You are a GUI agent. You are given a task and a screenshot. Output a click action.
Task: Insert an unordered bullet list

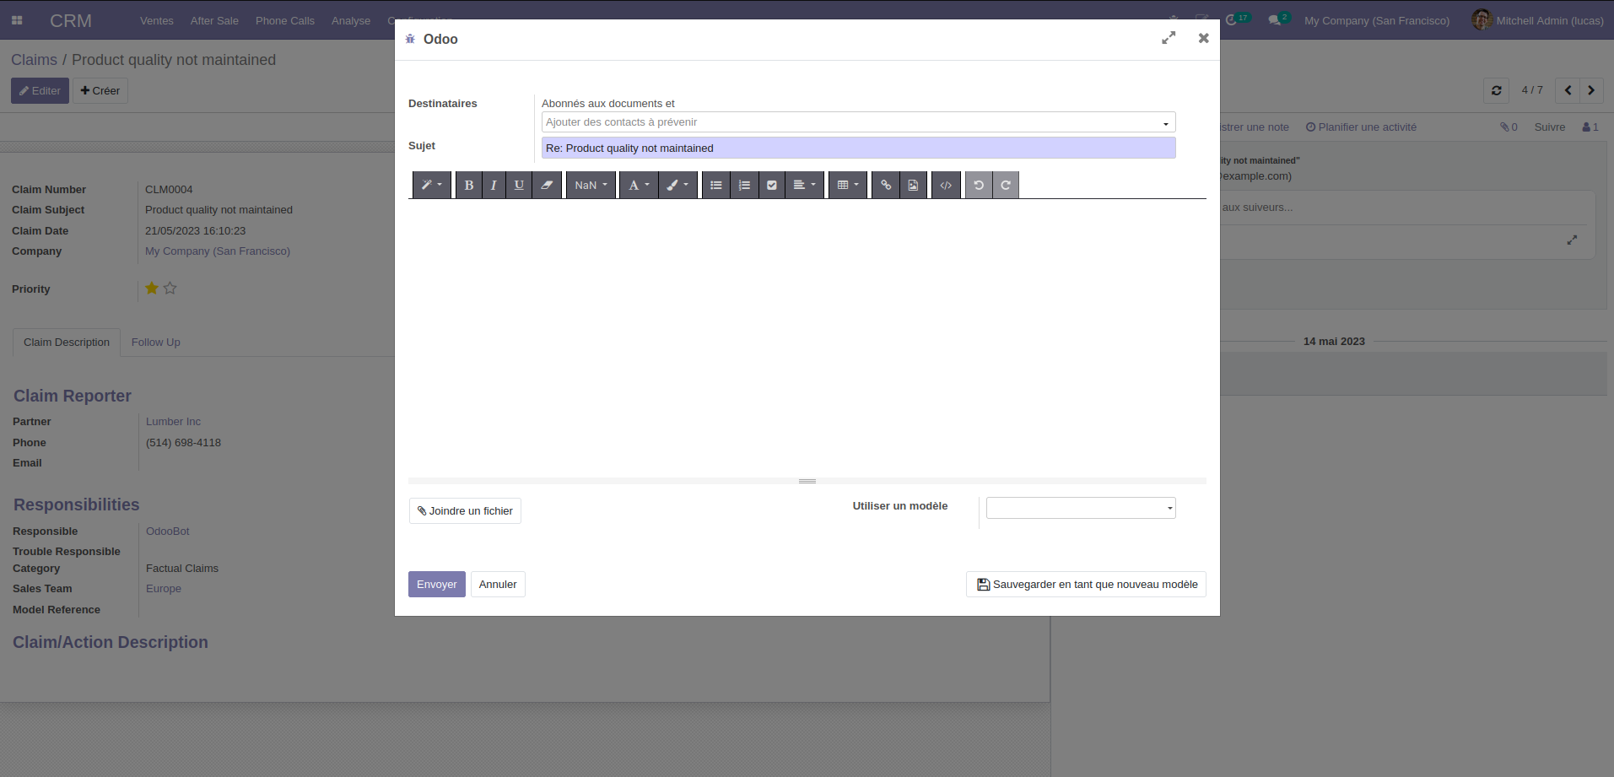[715, 185]
